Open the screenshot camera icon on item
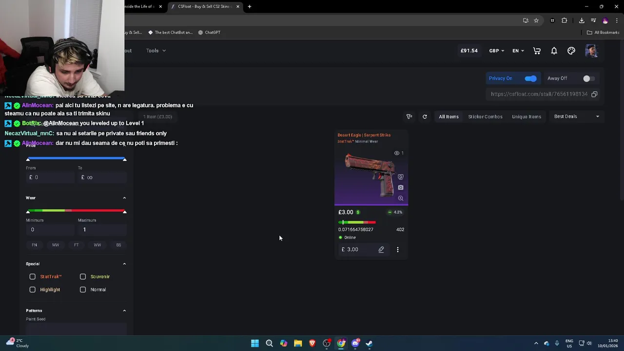 [x=401, y=187]
